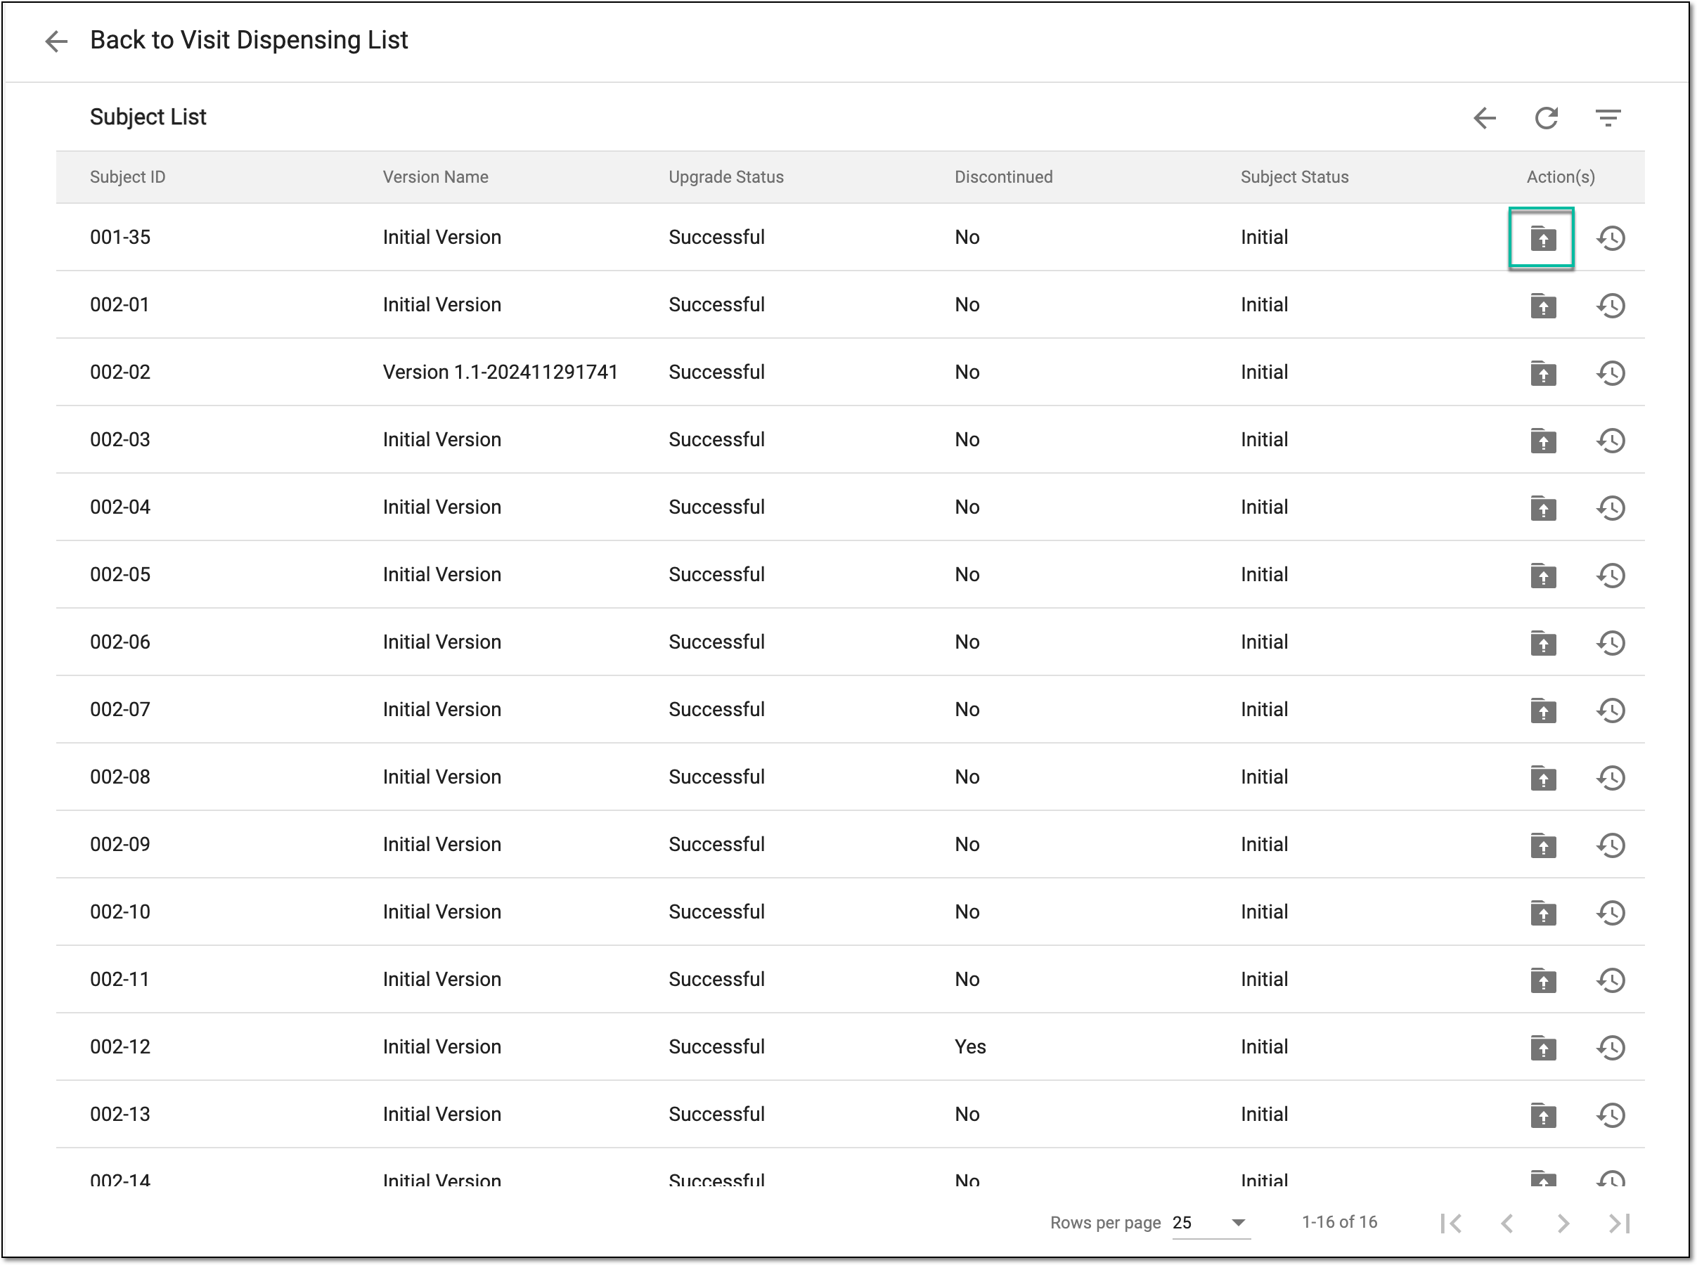View history for subject 001-35
1697x1265 pixels.
click(1610, 238)
